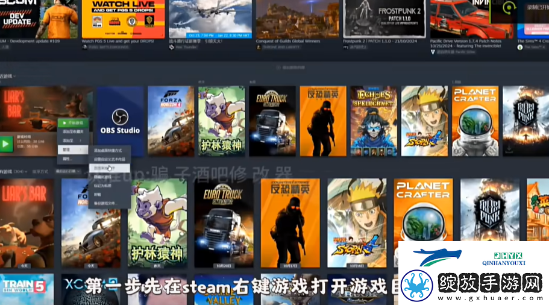Click the 10月16日 date label
Image resolution: width=549 pixels, height=305 pixels.
click(357, 266)
